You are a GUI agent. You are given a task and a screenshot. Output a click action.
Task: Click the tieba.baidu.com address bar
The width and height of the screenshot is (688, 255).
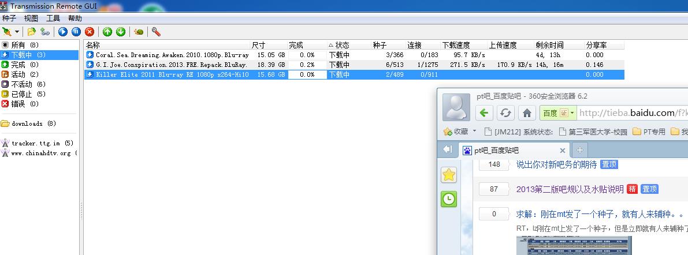633,113
